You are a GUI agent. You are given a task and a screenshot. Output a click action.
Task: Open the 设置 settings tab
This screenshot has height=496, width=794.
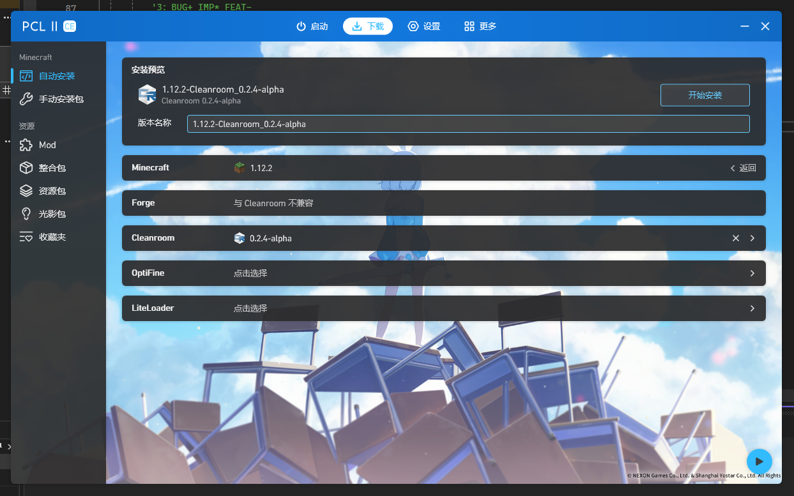coord(424,26)
